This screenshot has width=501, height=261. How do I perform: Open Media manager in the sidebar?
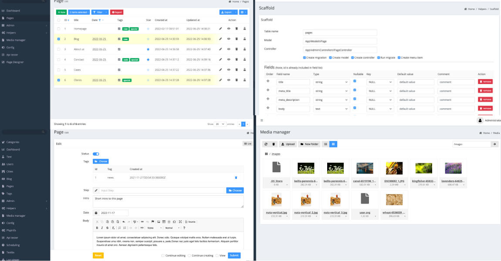(16, 40)
